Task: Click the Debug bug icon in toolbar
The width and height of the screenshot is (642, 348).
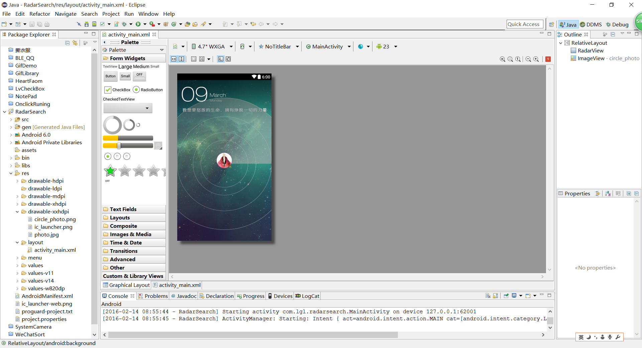Action: point(124,24)
